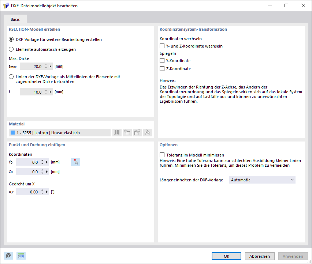The height and width of the screenshot is (264, 312).
Task: Expand rotation αX' options arrow
Action: point(47,192)
